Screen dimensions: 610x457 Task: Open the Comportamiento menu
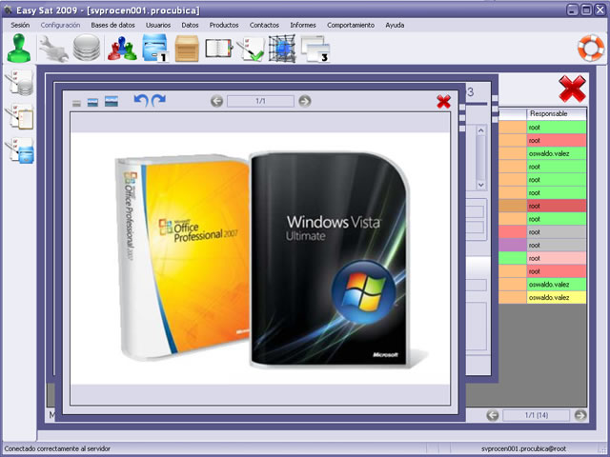(x=351, y=25)
